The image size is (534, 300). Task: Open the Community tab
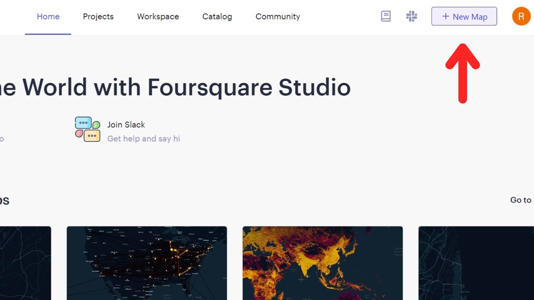coord(278,17)
